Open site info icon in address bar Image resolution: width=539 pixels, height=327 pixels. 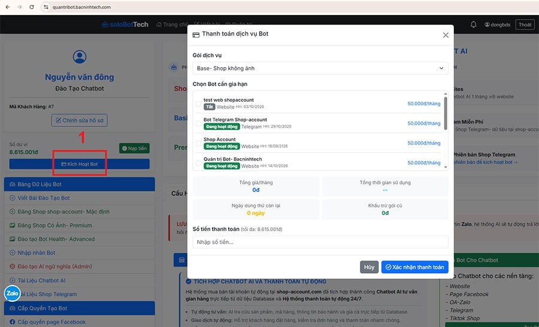coord(46,7)
